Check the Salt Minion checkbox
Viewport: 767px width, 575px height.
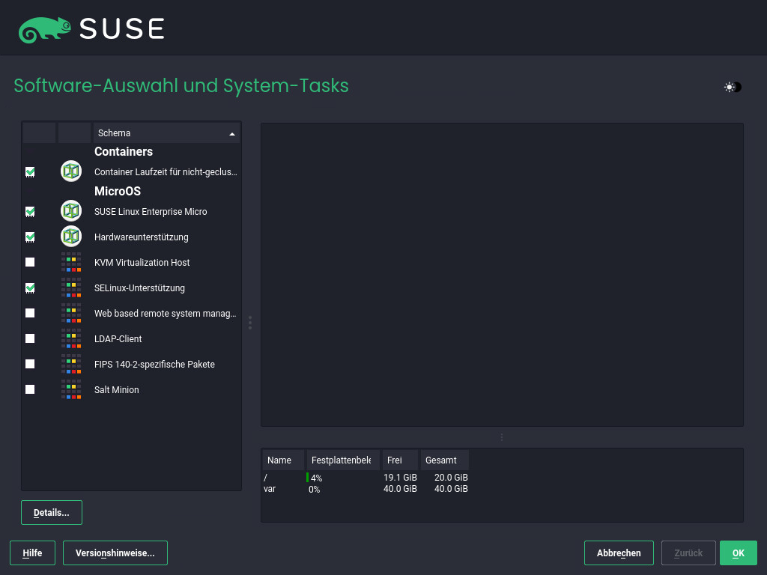(30, 389)
